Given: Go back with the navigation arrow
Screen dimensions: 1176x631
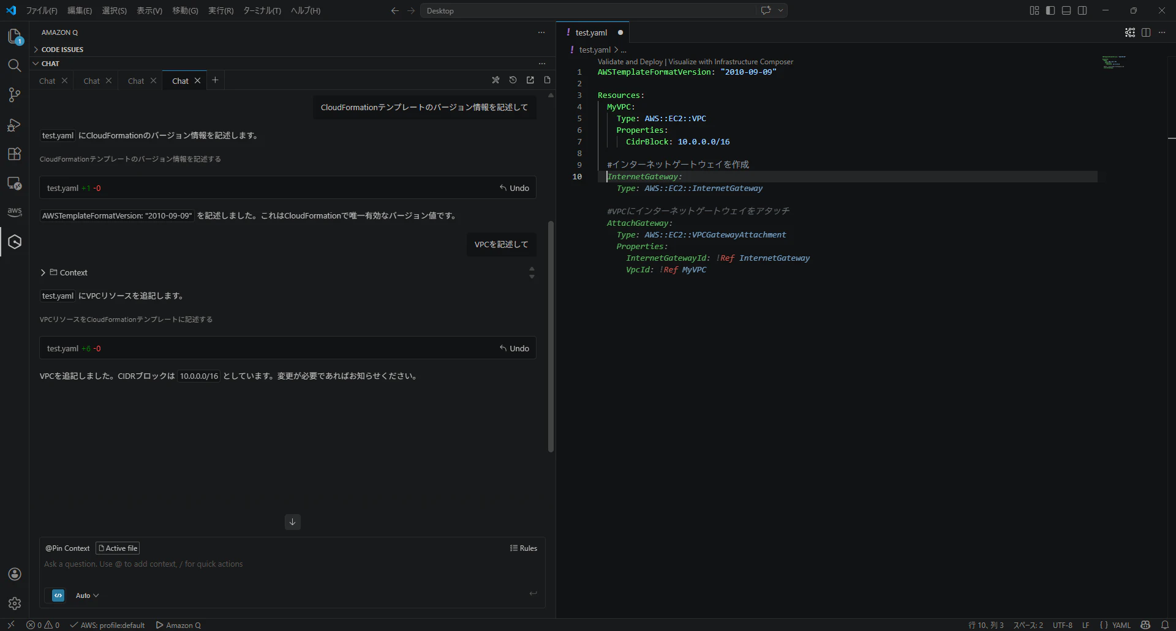Looking at the screenshot, I should (x=395, y=10).
